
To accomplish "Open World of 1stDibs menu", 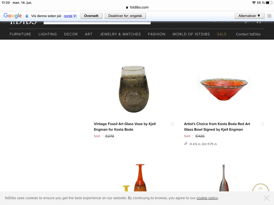I will [191, 34].
